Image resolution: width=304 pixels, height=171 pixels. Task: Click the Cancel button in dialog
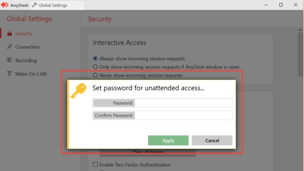point(212,140)
